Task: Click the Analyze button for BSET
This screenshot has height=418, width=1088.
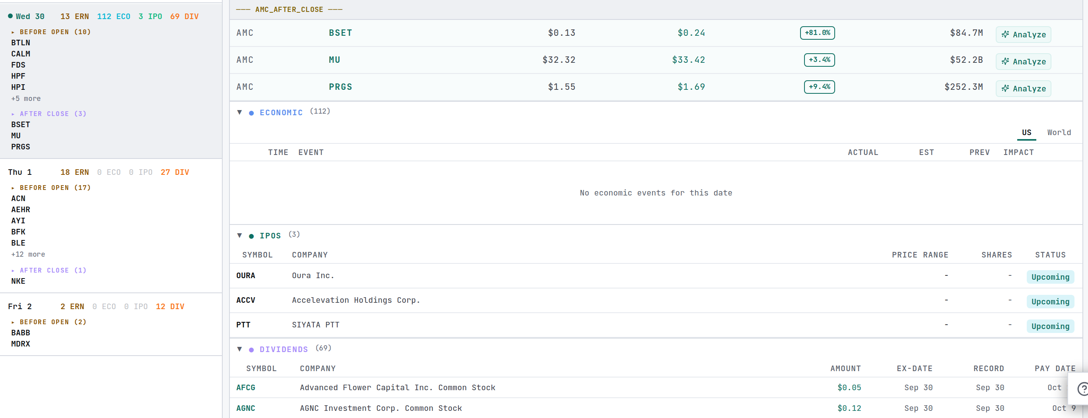Action: (x=1023, y=34)
